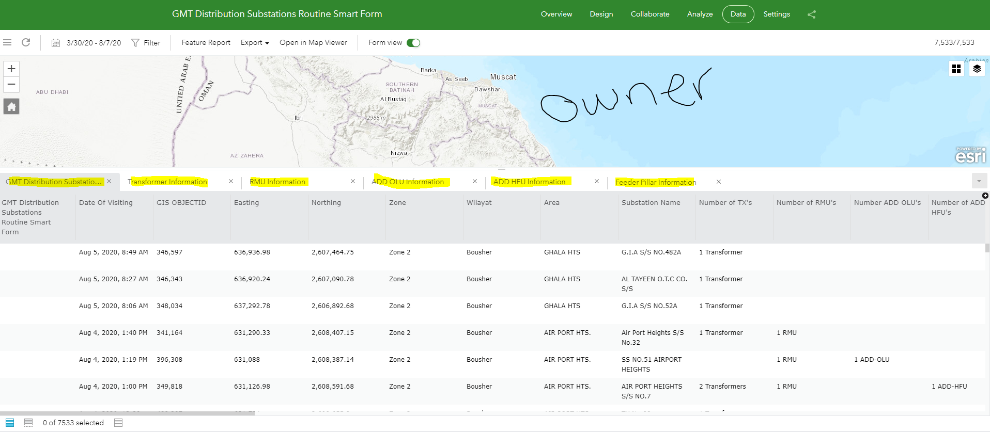Screen dimensions: 990x433
Task: Switch to ADD OLU Information tab
Action: point(408,182)
